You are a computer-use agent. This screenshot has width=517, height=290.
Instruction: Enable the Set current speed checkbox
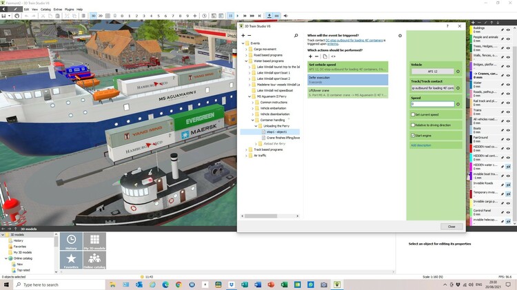tap(413, 114)
